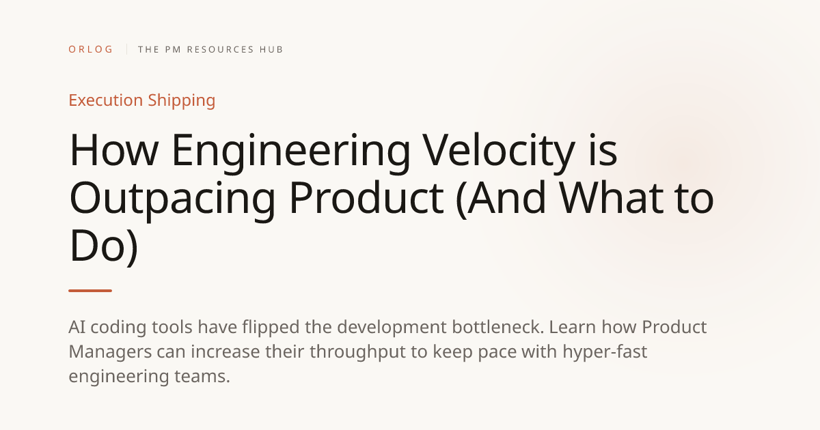Click the vertical divider beside ORLOG

coord(126,50)
